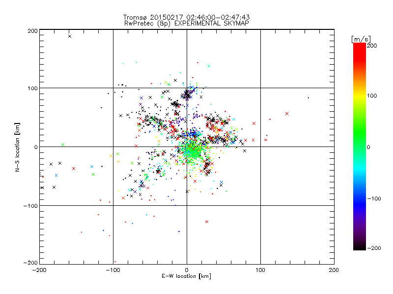Click the y-axis tick label '-200'
Screen dimensions: 393x294
30,263
